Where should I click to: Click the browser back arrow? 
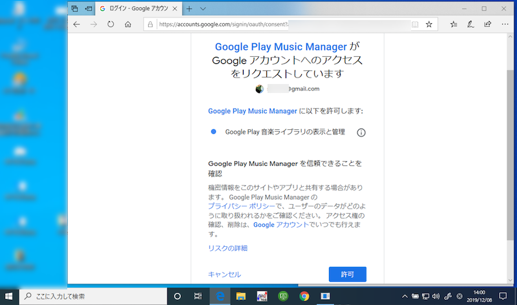pos(77,25)
